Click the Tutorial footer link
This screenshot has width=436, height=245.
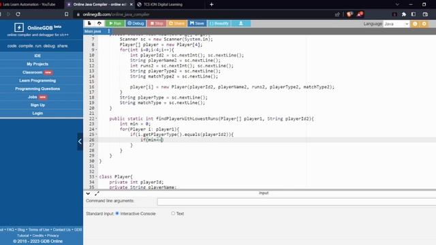point(23,235)
